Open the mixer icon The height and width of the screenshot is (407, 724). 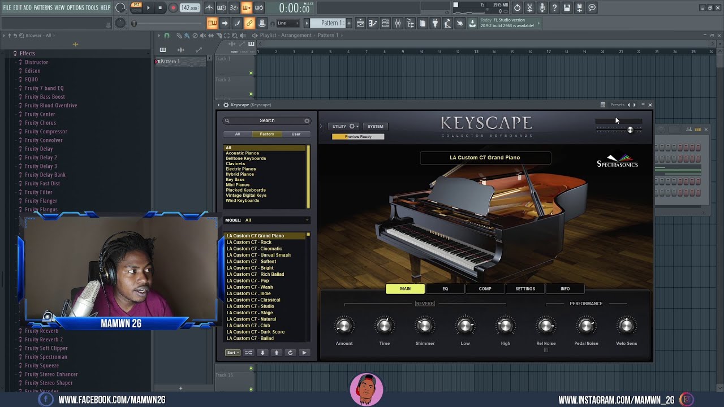tap(398, 23)
